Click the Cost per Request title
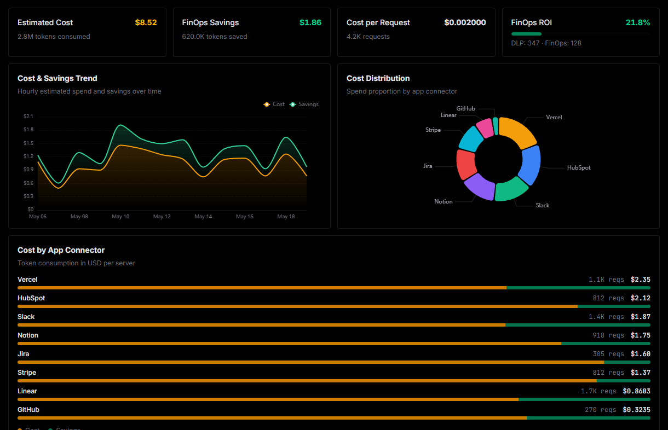668x430 pixels. 378,22
